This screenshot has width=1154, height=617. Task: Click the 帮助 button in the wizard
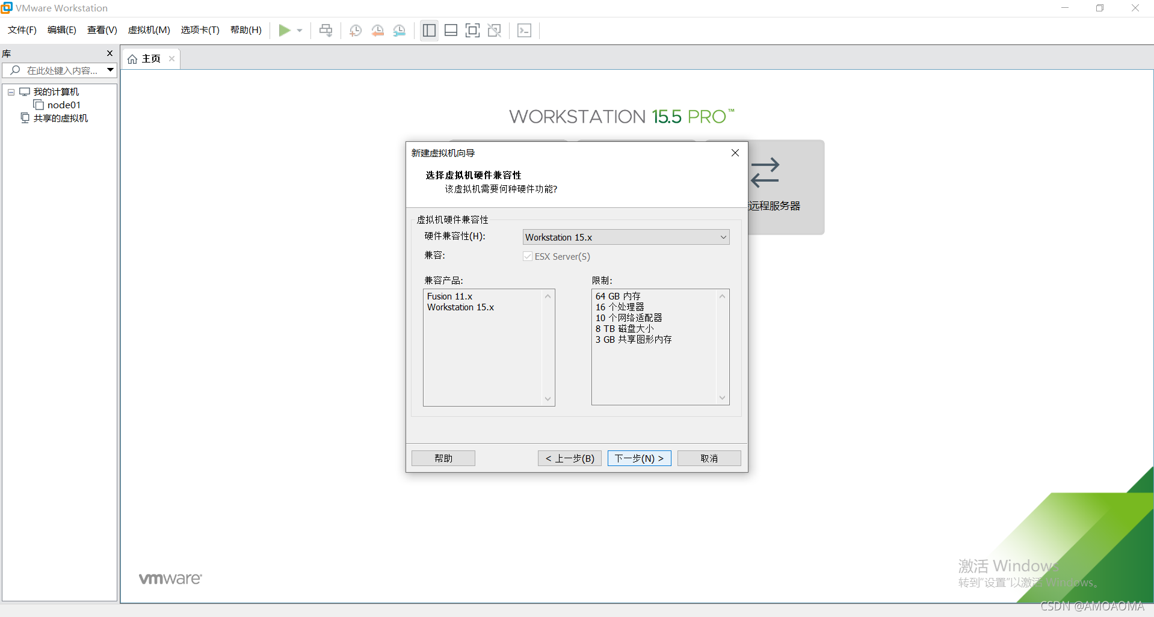(443, 458)
